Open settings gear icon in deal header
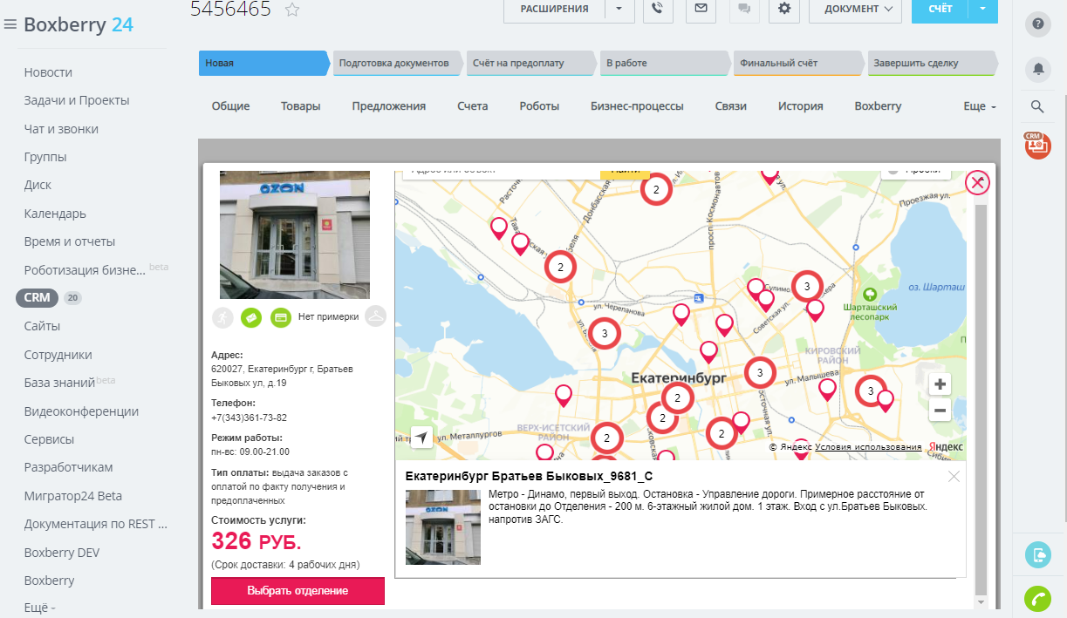The height and width of the screenshot is (618, 1067). (784, 9)
